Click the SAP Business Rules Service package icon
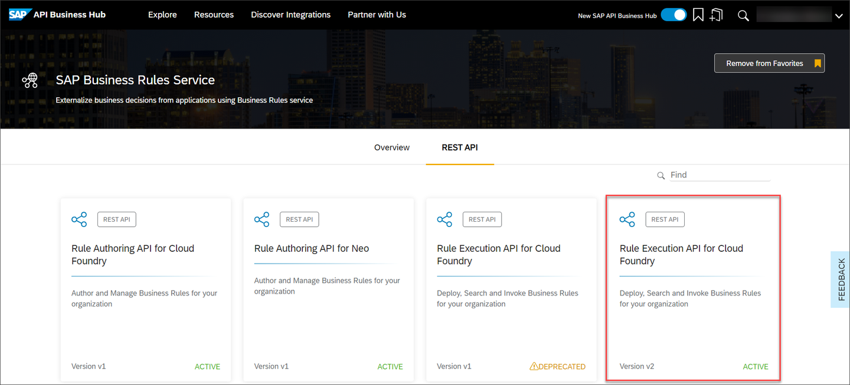The image size is (850, 385). 30,80
